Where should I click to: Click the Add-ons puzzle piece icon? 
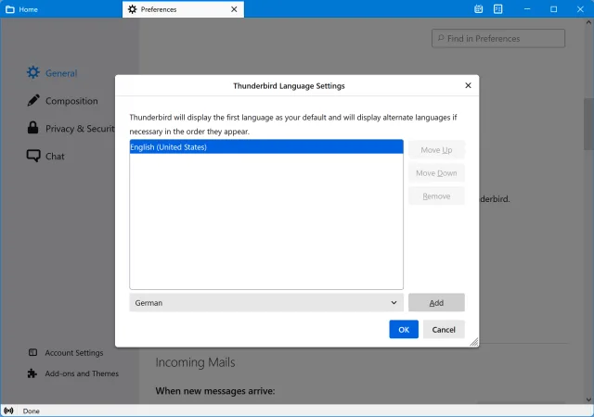click(x=33, y=373)
